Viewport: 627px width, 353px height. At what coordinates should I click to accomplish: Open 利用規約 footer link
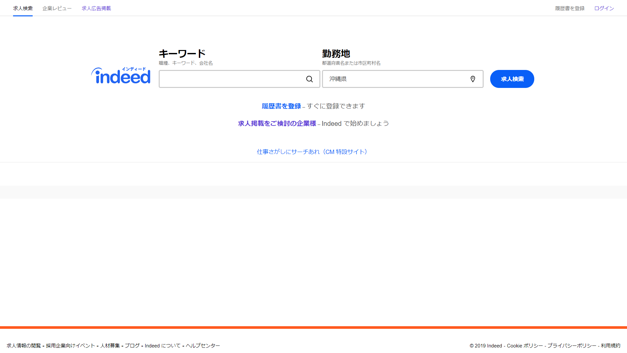[x=611, y=345]
